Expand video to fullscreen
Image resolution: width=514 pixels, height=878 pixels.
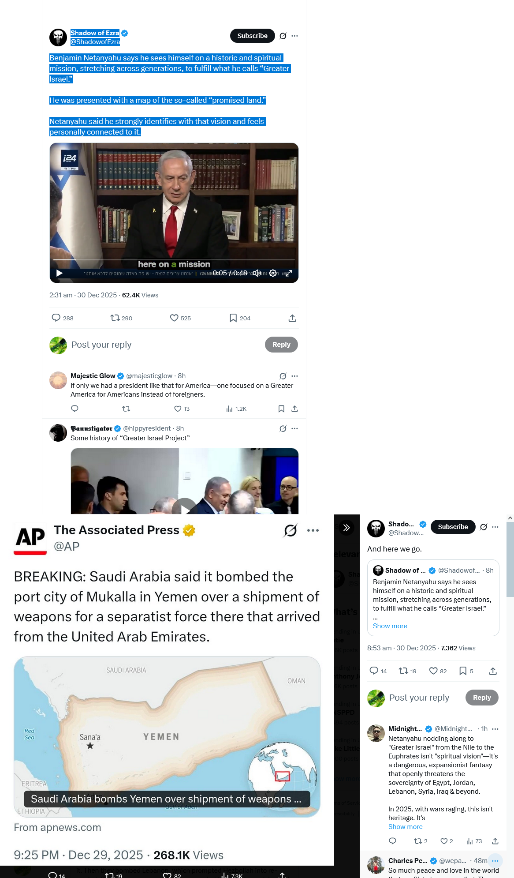(x=289, y=273)
